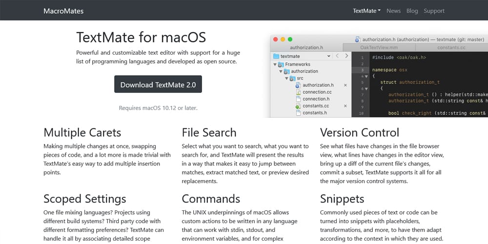Click 'Requires macOS 10.12 or later.' text
The image size is (488, 244).
[x=158, y=108]
